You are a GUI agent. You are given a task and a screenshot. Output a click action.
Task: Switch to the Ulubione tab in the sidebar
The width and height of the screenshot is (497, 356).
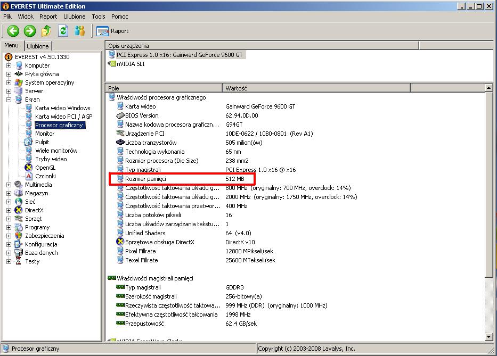(x=38, y=46)
